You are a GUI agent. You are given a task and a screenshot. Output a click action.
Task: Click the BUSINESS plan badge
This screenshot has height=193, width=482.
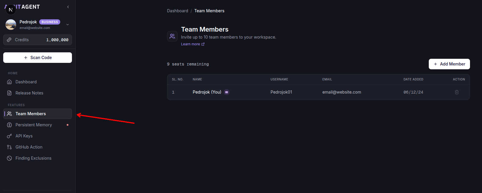[50, 22]
